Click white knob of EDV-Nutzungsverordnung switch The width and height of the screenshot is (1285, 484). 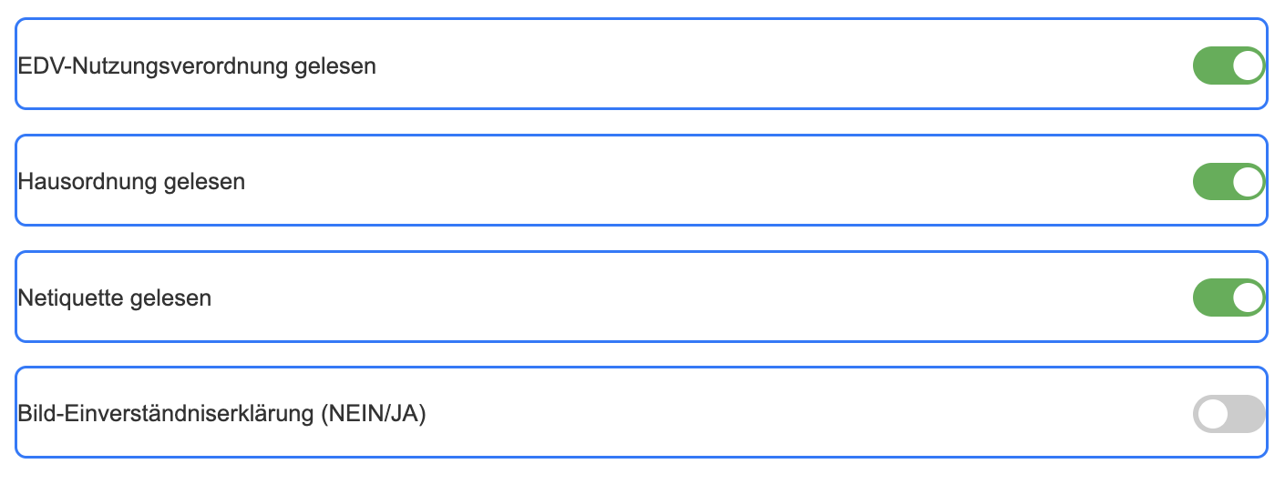point(1248,66)
